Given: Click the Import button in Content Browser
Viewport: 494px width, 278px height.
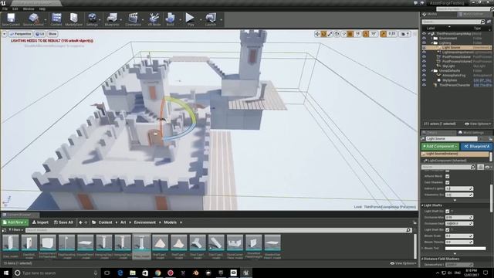Looking at the screenshot, I should 40,222.
